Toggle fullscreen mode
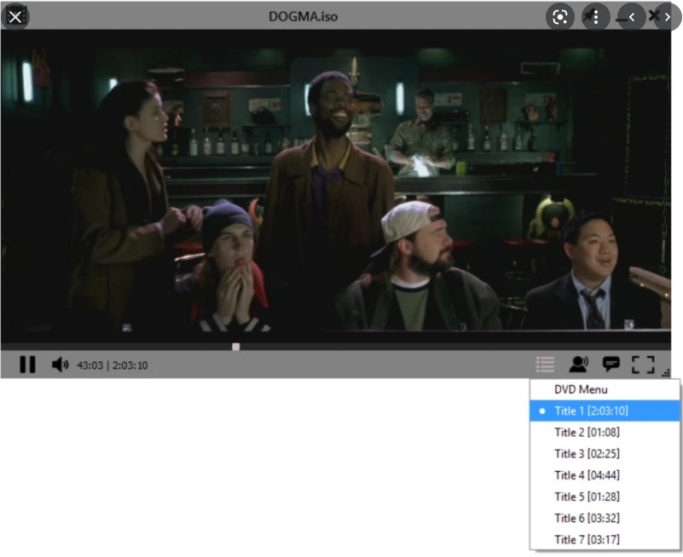 coord(643,365)
